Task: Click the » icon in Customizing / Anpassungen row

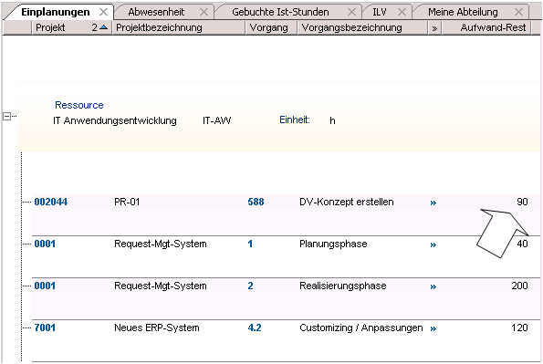Action: pyautogui.click(x=433, y=328)
